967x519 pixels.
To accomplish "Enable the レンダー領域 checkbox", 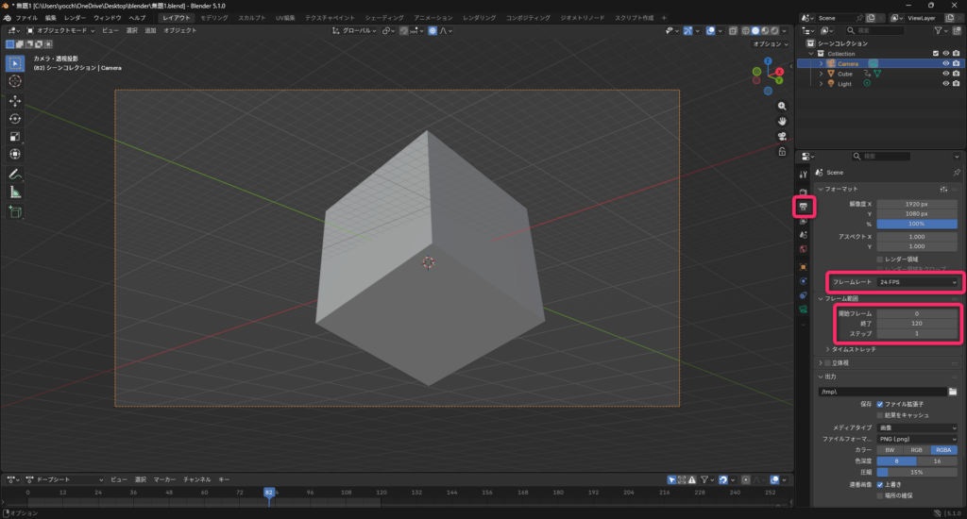I will tap(880, 259).
